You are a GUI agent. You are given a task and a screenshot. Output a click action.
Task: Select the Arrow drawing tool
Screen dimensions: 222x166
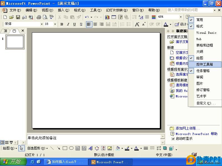point(59,148)
